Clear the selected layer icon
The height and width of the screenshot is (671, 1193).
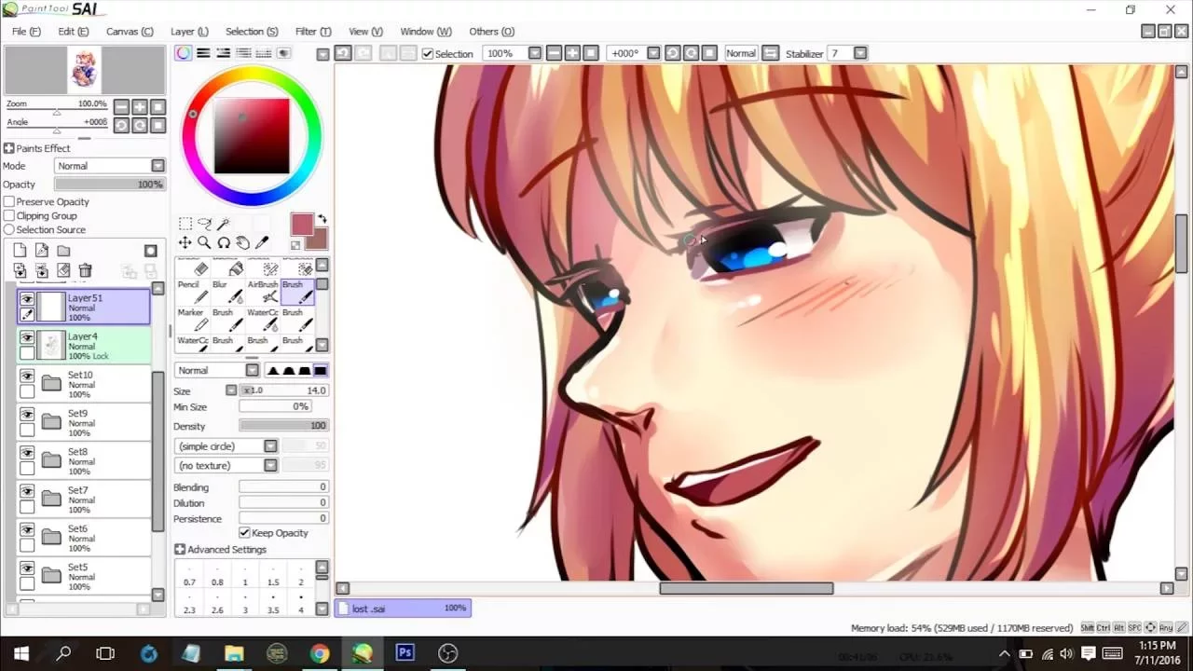tap(63, 271)
